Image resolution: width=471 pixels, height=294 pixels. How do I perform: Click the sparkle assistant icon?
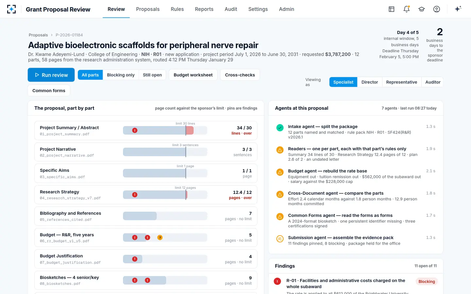(x=458, y=9)
